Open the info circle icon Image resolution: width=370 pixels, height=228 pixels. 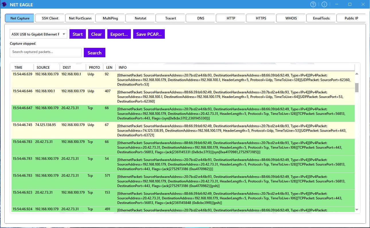[324, 4]
